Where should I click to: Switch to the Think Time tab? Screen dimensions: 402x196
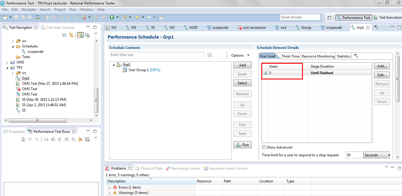(x=290, y=56)
